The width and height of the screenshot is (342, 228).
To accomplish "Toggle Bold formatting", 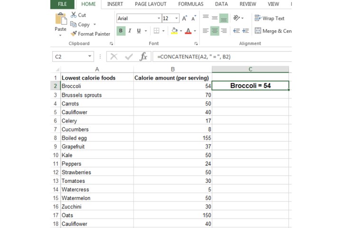I will point(121,31).
